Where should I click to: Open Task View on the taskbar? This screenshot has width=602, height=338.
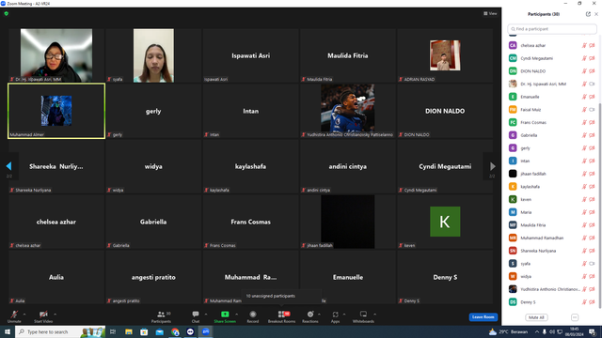tap(113, 331)
